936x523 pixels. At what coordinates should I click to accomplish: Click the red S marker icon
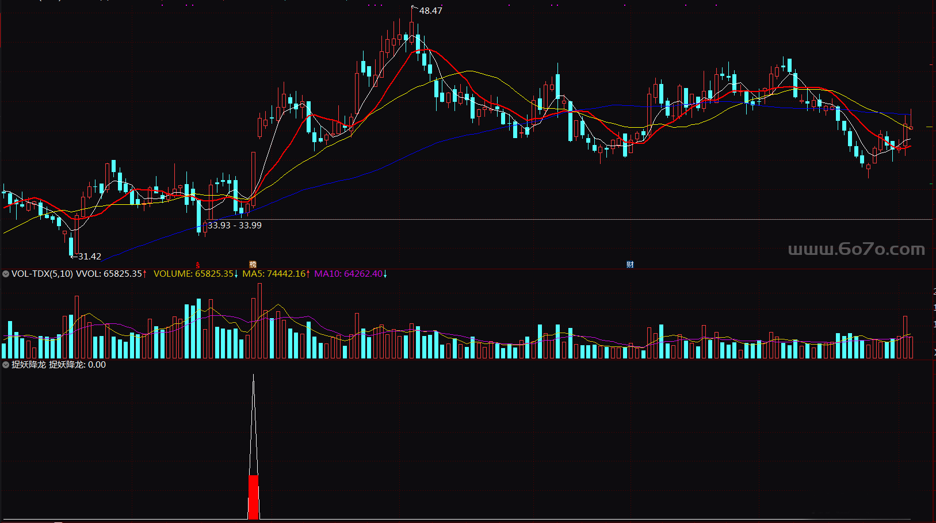(198, 265)
